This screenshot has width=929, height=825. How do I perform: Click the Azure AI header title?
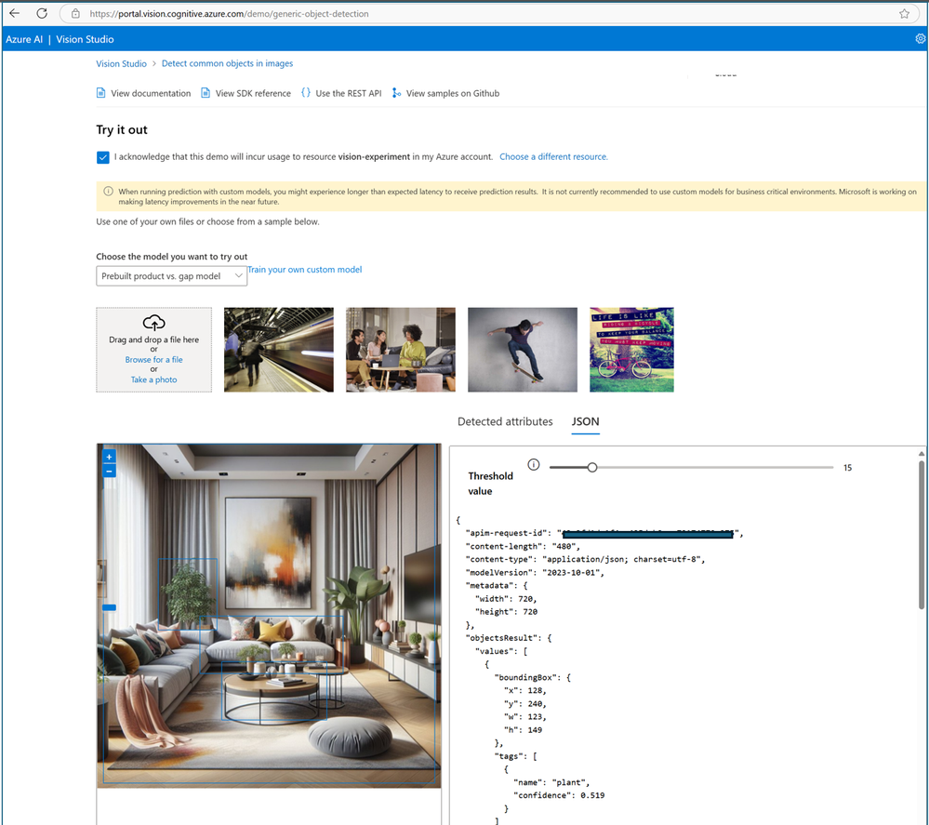click(24, 39)
